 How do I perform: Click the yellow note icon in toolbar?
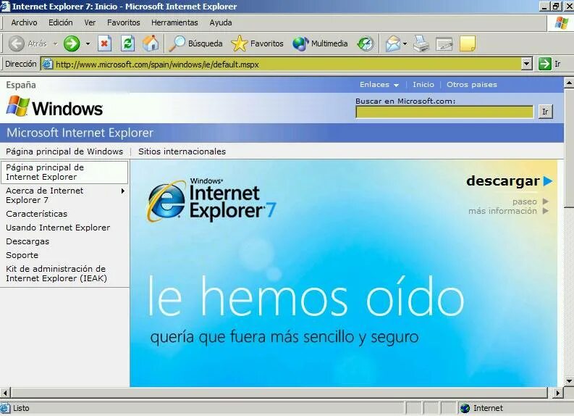click(x=468, y=43)
